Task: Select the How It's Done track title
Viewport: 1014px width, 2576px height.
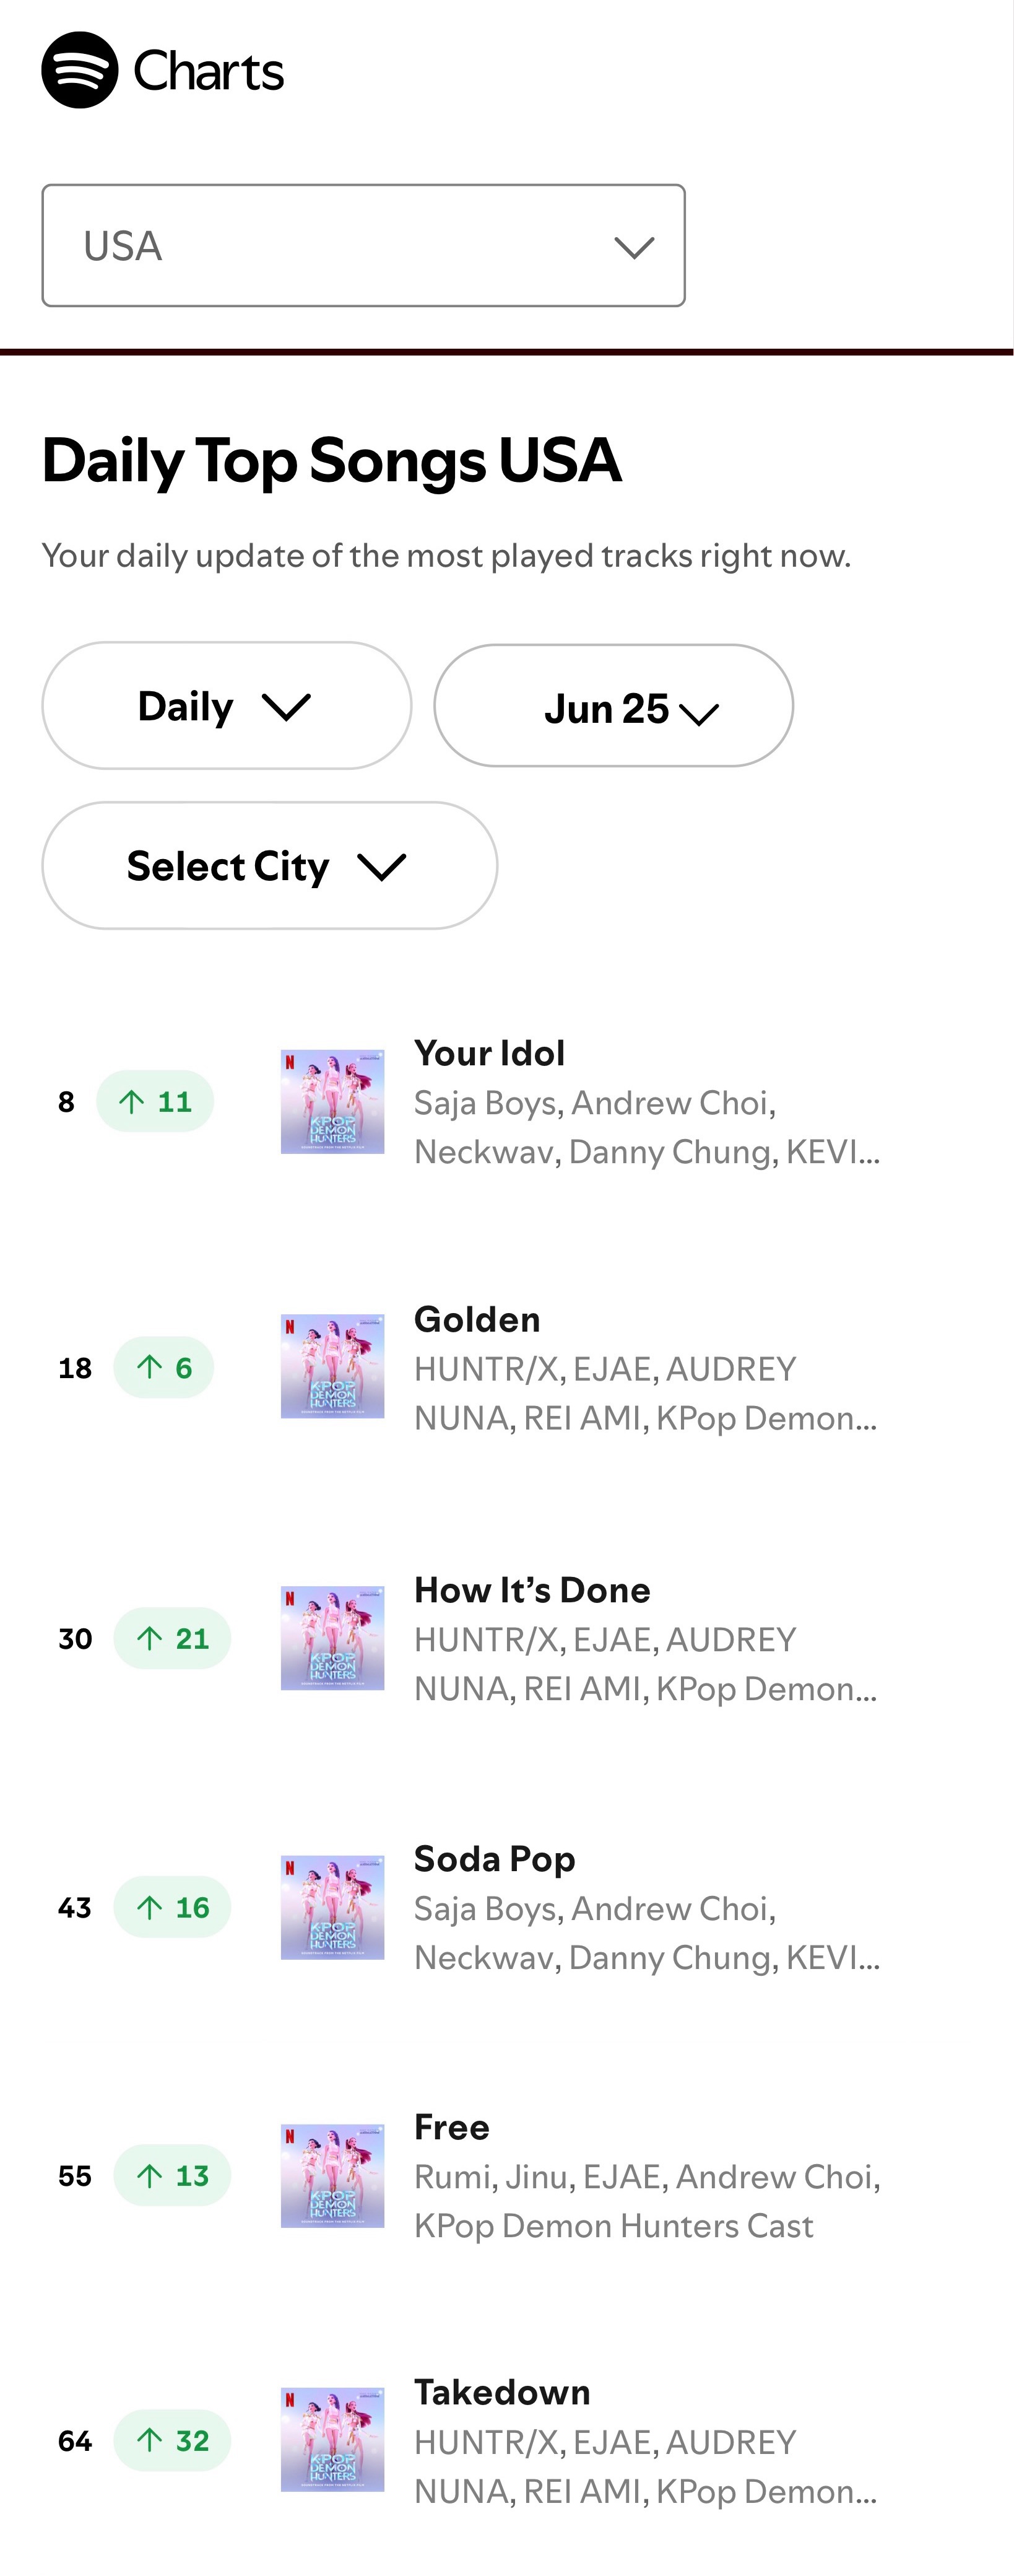Action: click(532, 1590)
